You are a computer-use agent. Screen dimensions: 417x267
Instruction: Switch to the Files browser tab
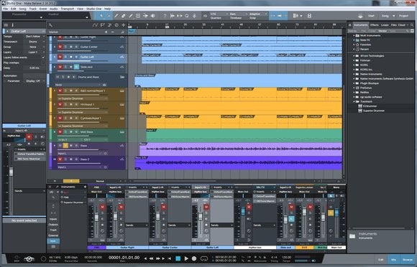[393, 25]
